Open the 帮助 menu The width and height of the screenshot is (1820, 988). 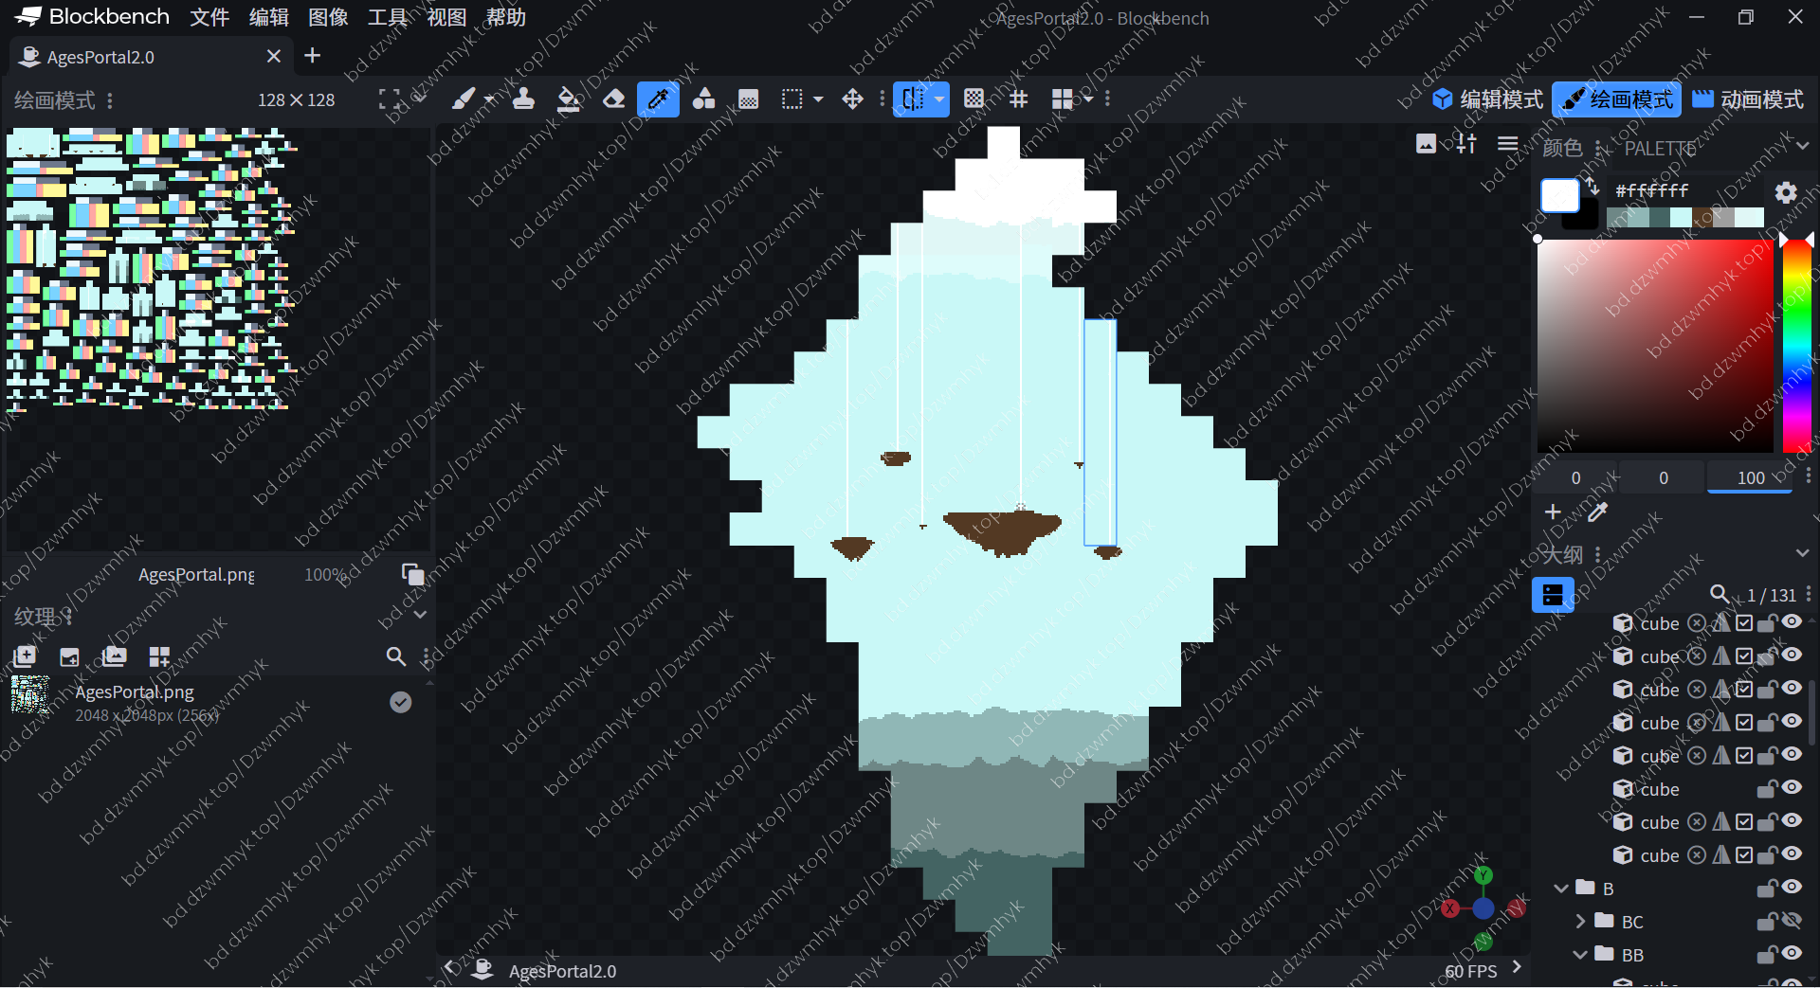(505, 17)
